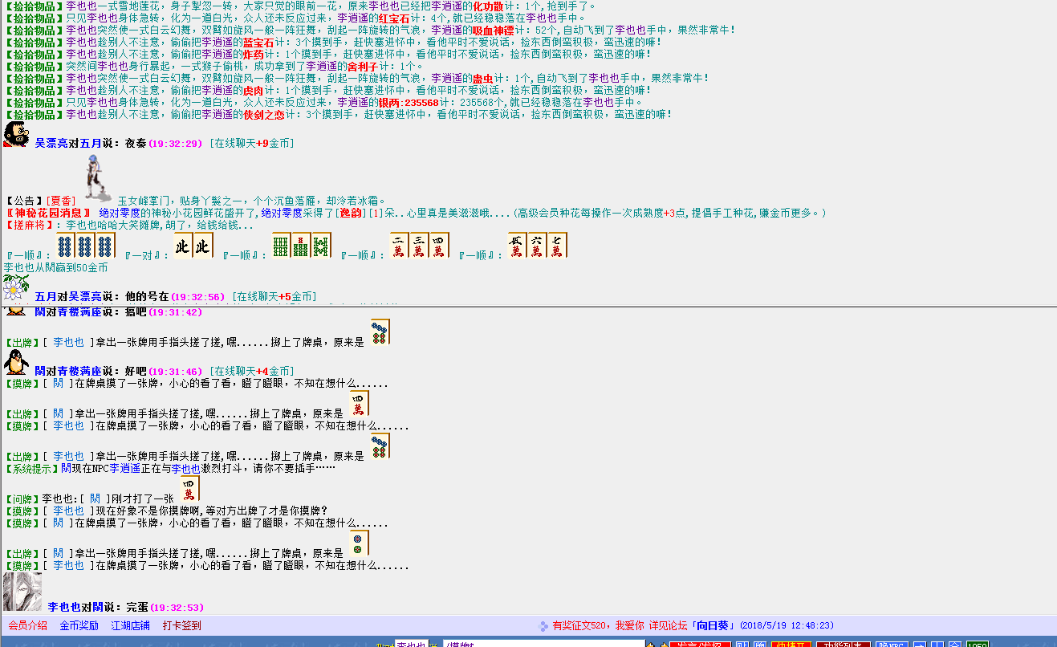This screenshot has width=1057, height=647.
Task: Click the red 吸血神镖 item name
Action: pyautogui.click(x=494, y=30)
